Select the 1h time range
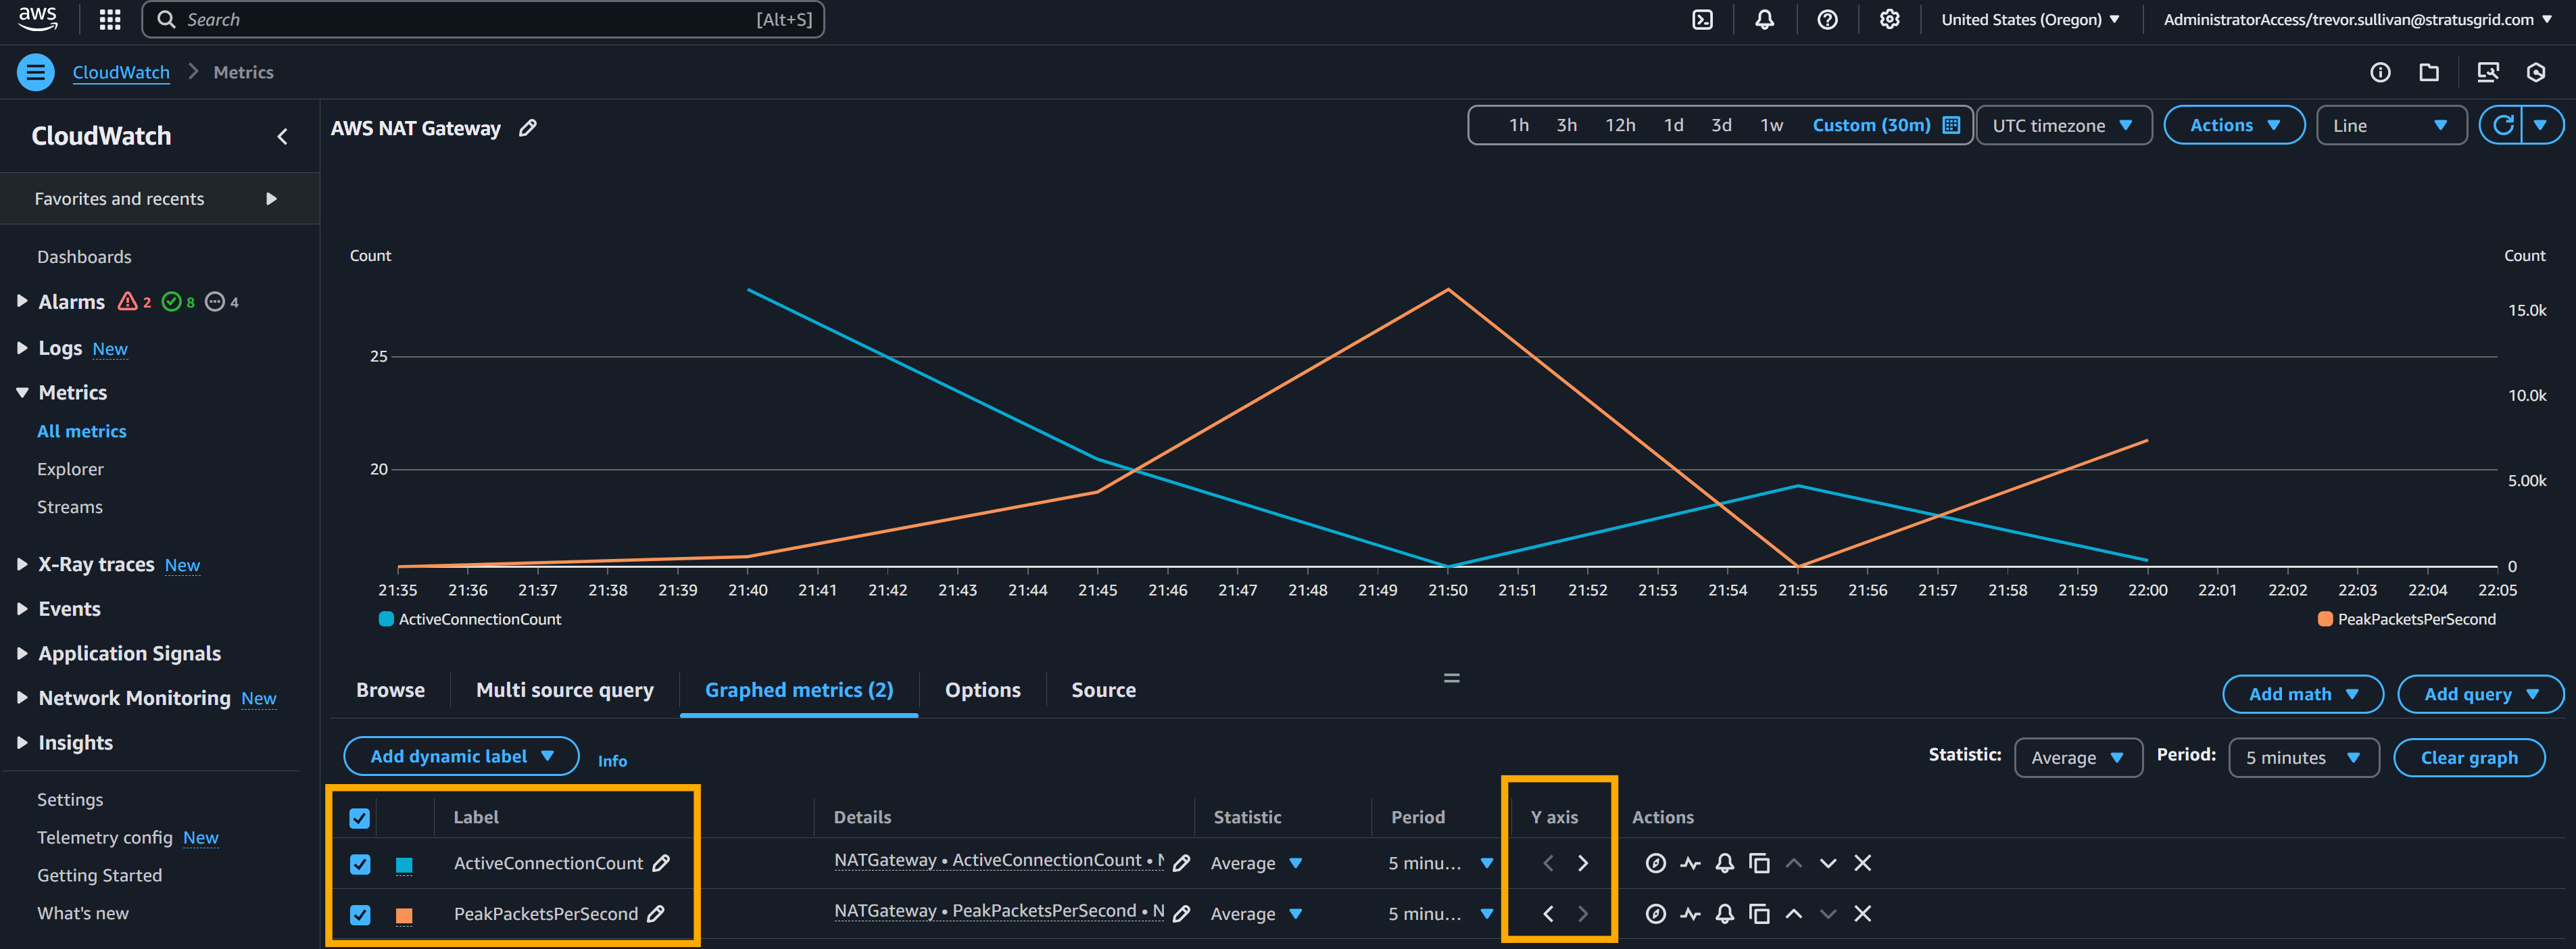The image size is (2576, 949). point(1519,125)
